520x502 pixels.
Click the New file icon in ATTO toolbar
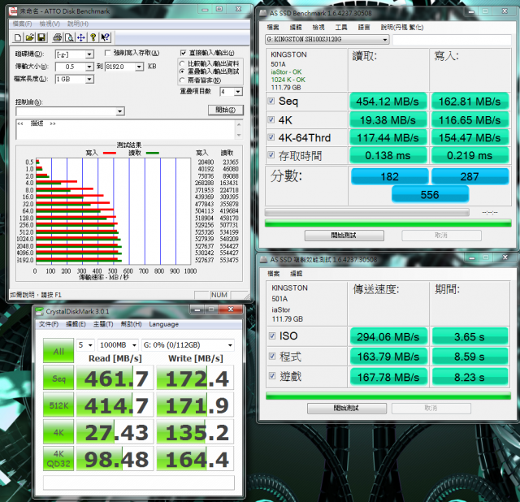(x=18, y=37)
